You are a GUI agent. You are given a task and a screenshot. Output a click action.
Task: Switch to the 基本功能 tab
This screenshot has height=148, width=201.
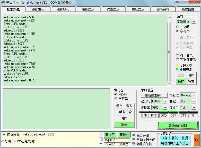13,9
